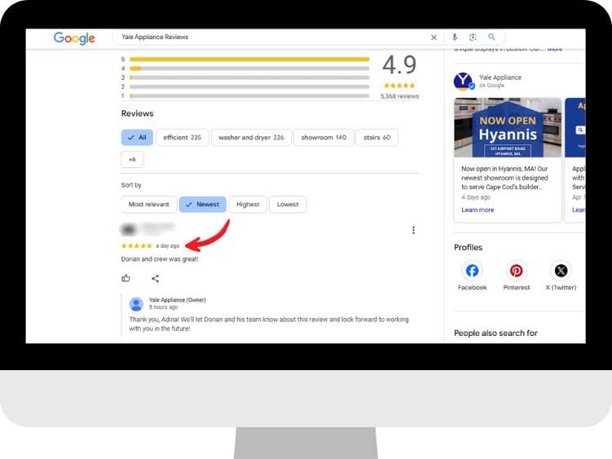Open Yale Appliance X (Twitter) profile
The image size is (612, 459).
[560, 271]
